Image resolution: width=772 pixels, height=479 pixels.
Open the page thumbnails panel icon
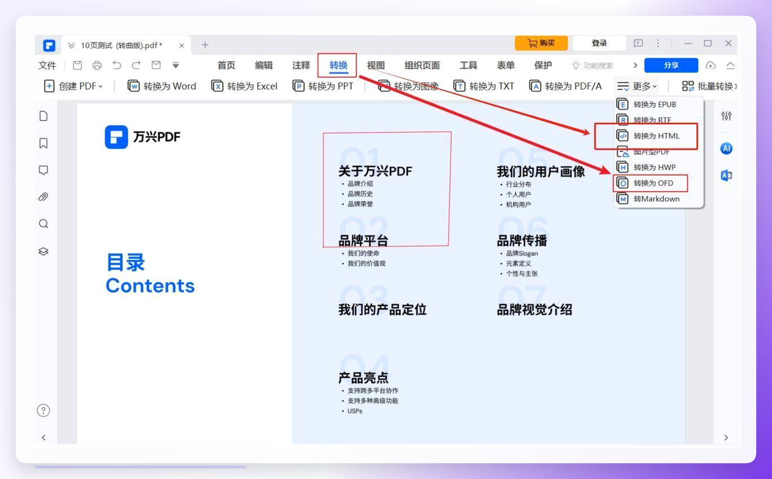(44, 116)
